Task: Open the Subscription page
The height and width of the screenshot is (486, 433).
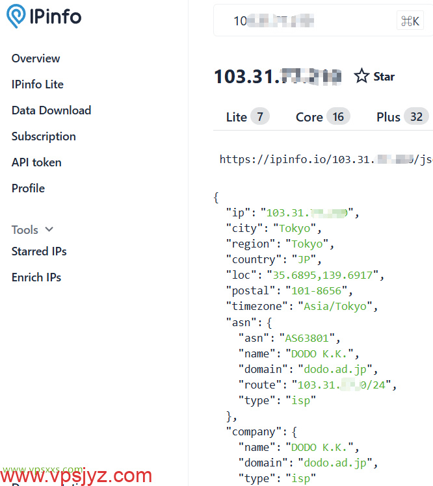Action: coord(44,136)
